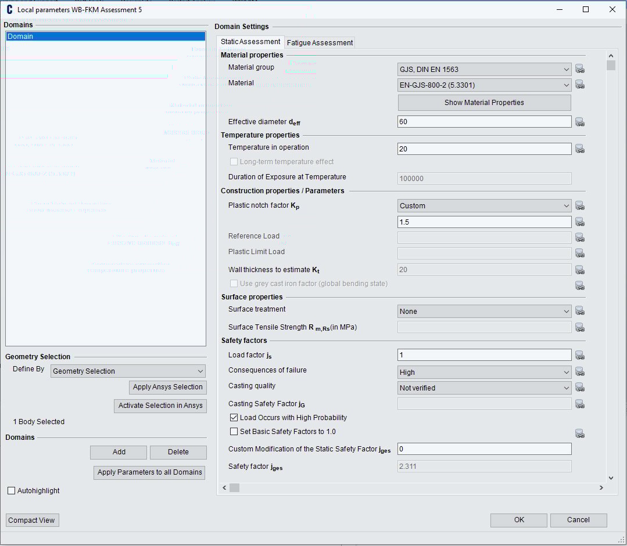Viewport: 627px width, 546px height.
Task: Enable Set Basic Safety Factors to 1.0
Action: (234, 431)
